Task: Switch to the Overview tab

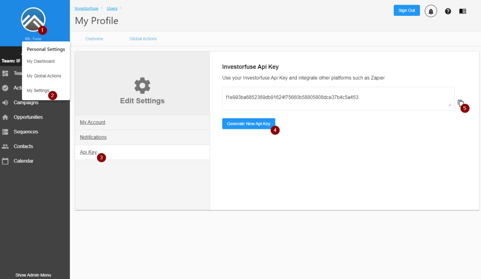Action: click(94, 38)
